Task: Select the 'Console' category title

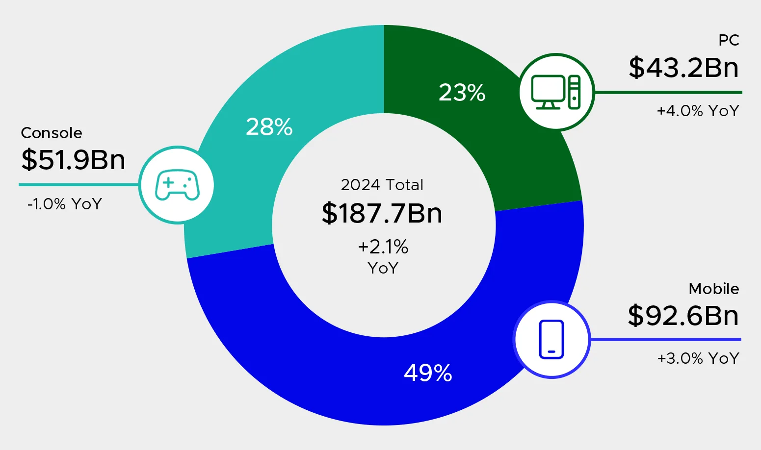Action: (52, 133)
